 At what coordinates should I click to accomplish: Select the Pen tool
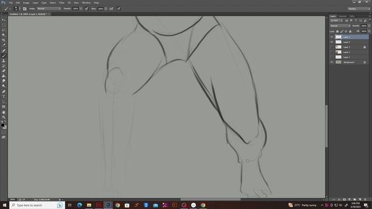pos(3,92)
